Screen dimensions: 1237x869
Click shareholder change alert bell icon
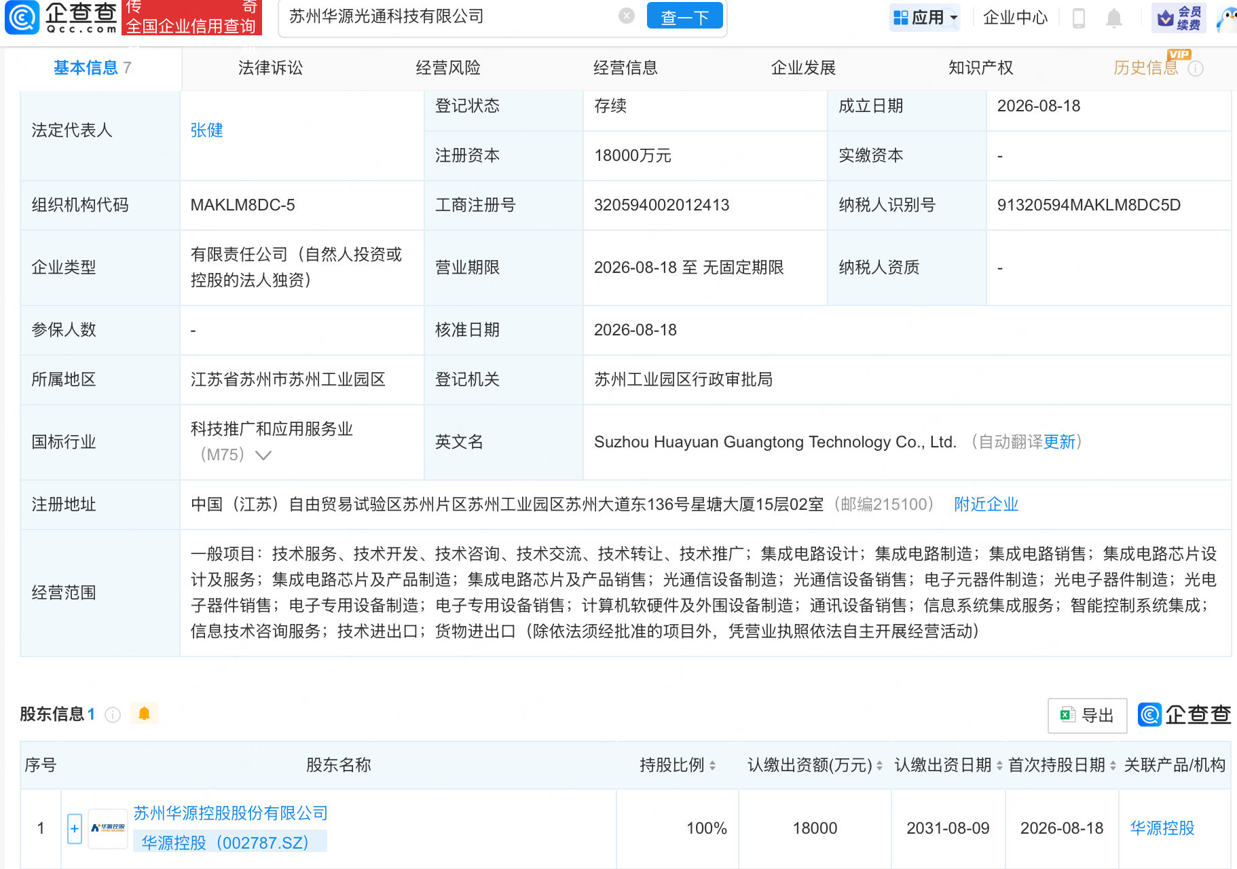coord(144,714)
